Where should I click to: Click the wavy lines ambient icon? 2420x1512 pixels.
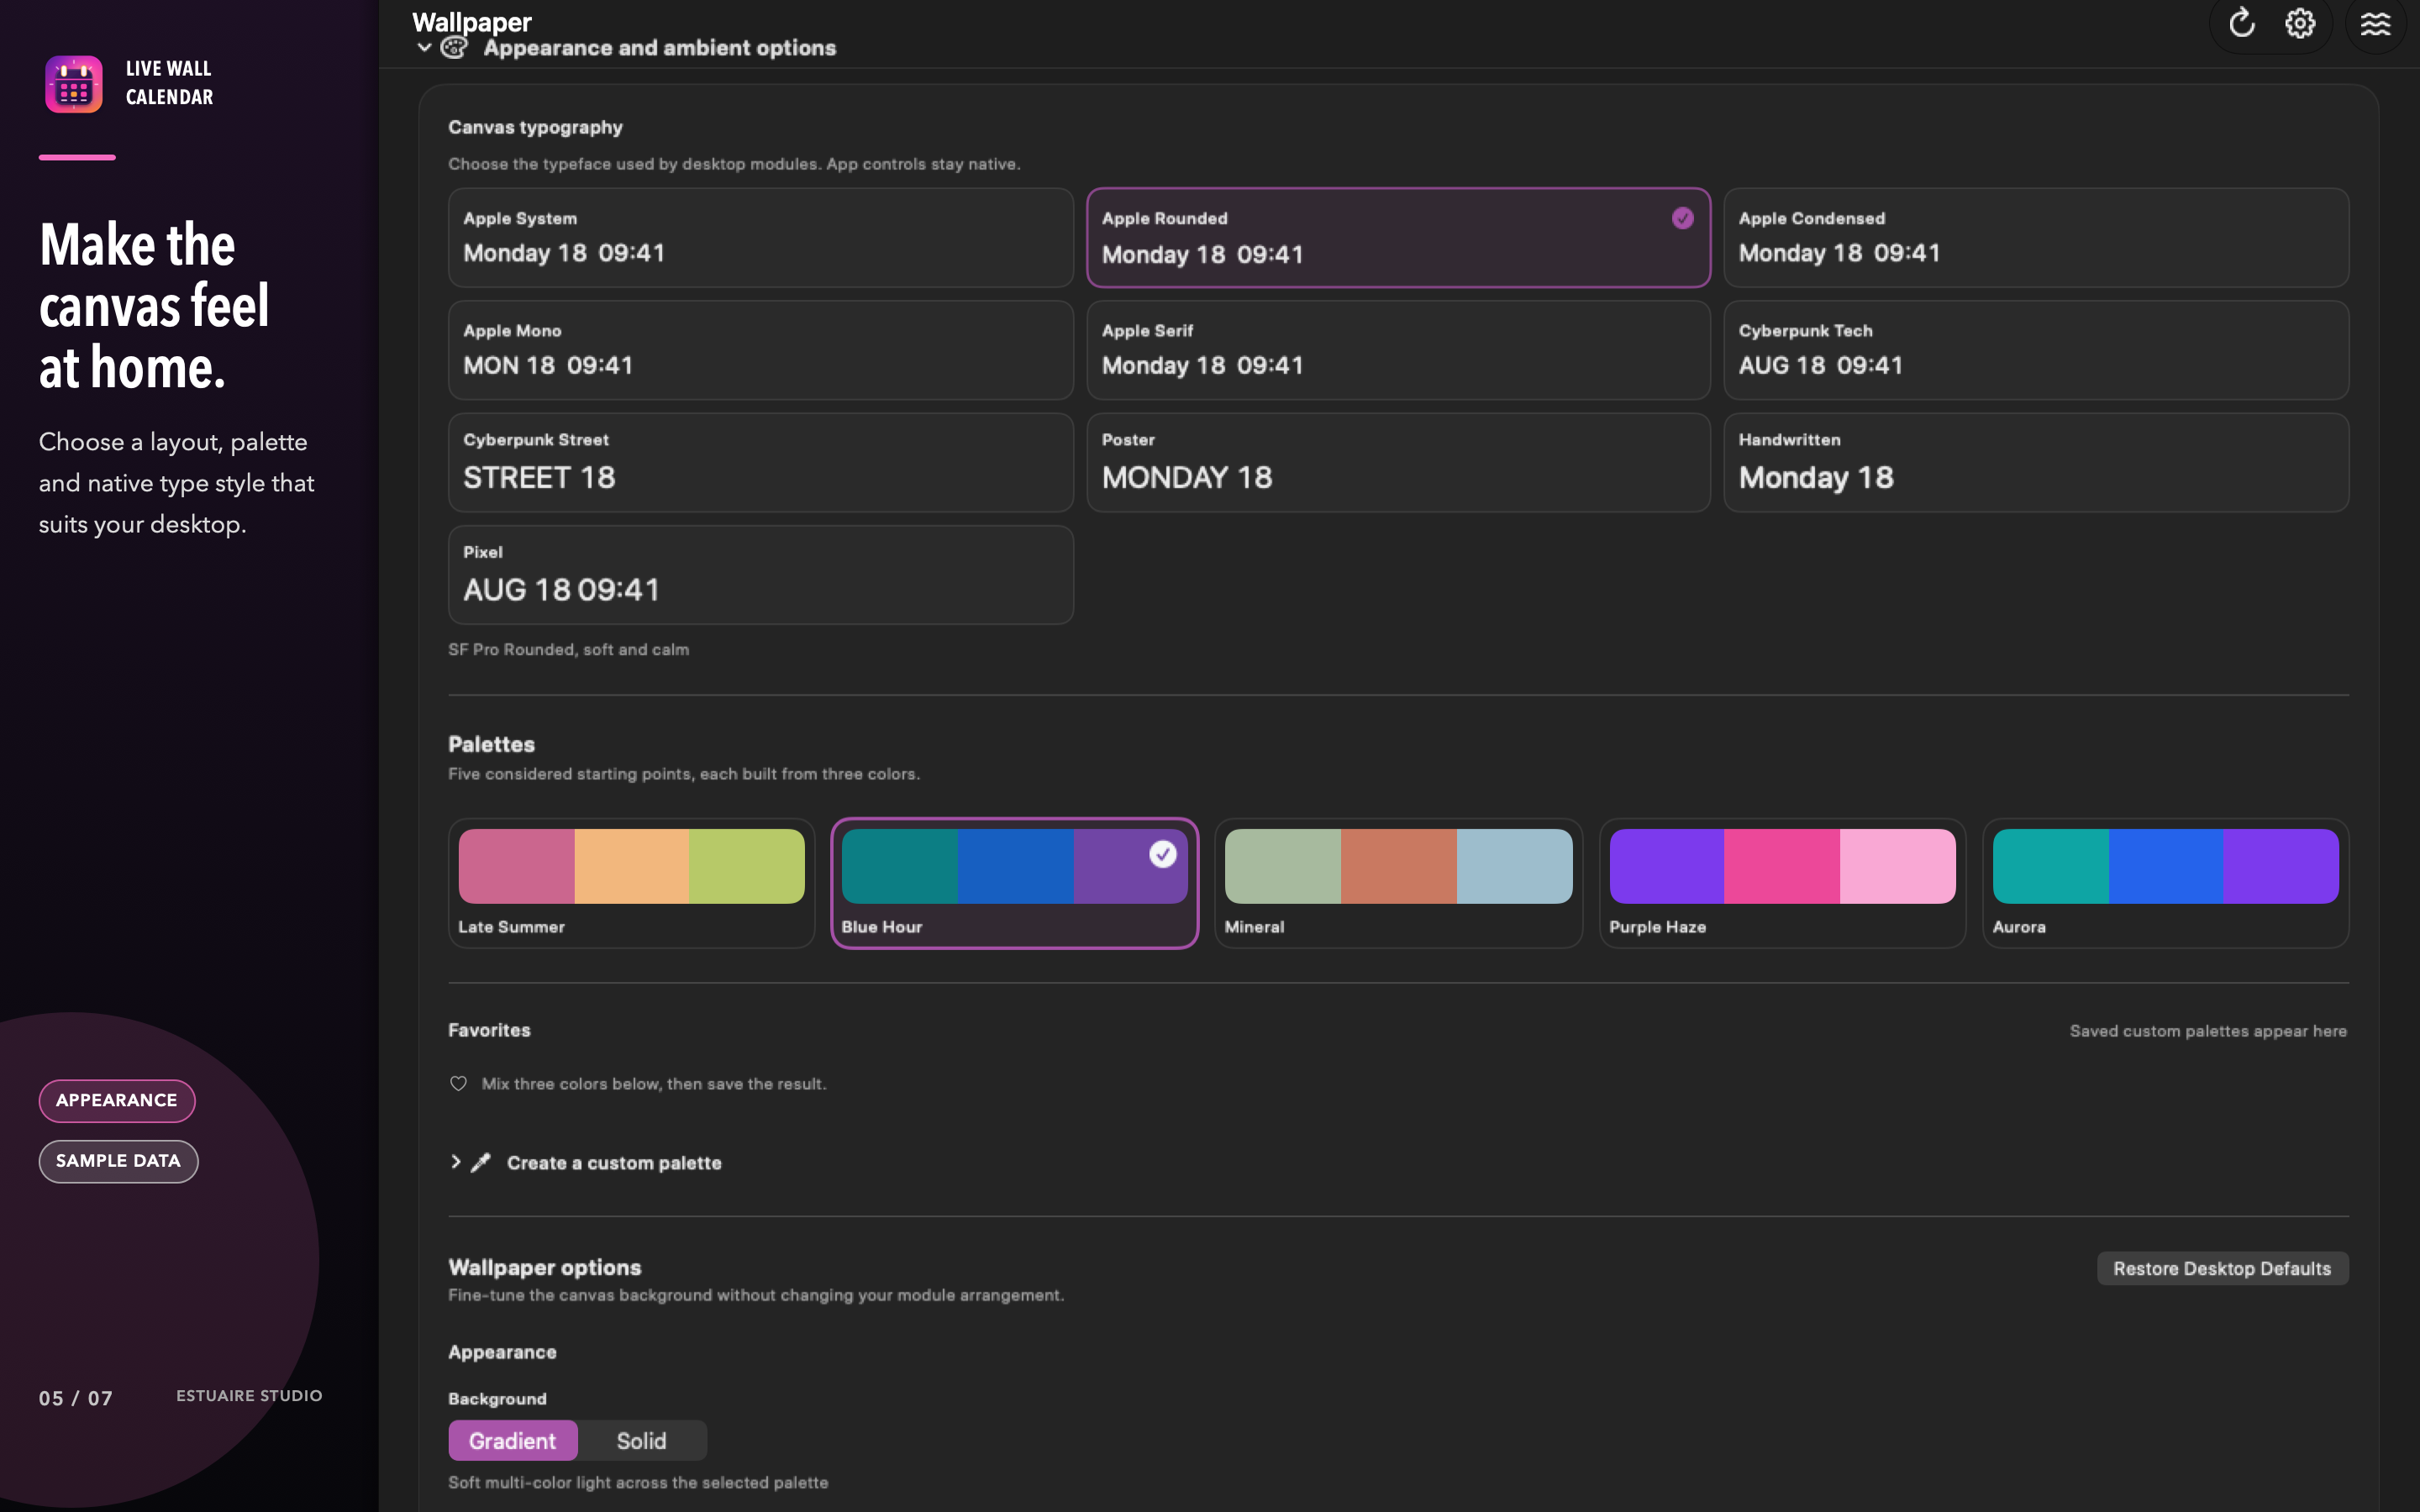point(2375,23)
